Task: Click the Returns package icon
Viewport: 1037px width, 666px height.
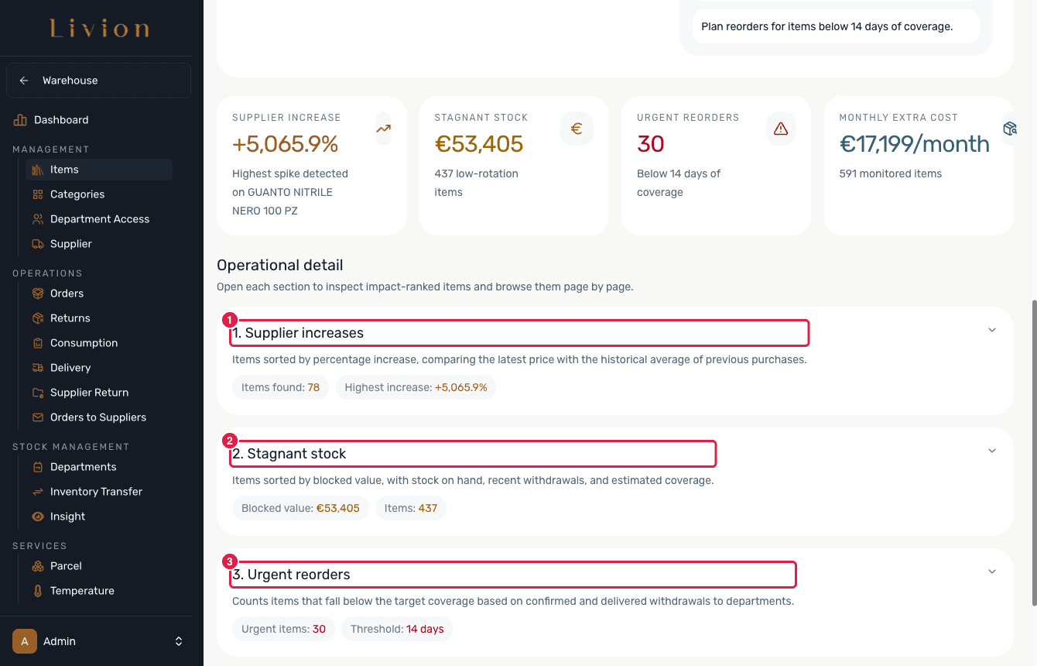Action: [x=38, y=318]
